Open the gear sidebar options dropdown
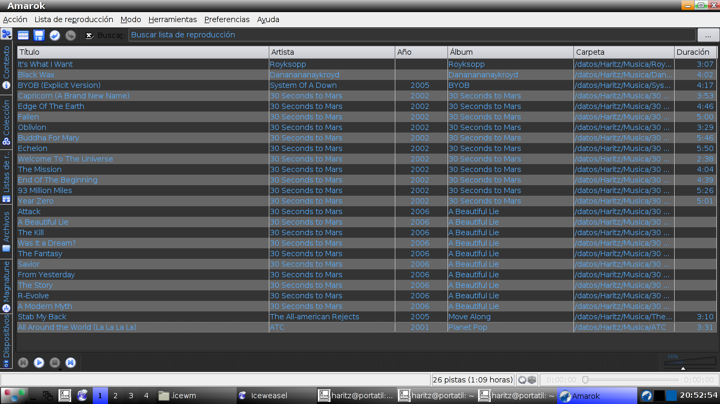The image size is (720, 404). pyautogui.click(x=6, y=35)
